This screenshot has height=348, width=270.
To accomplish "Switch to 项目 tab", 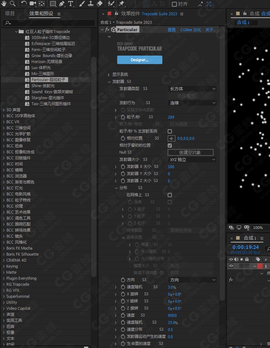I will (x=10, y=13).
